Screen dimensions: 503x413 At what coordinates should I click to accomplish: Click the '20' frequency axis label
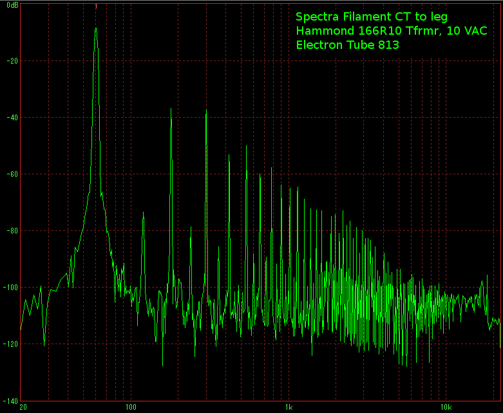[23, 407]
